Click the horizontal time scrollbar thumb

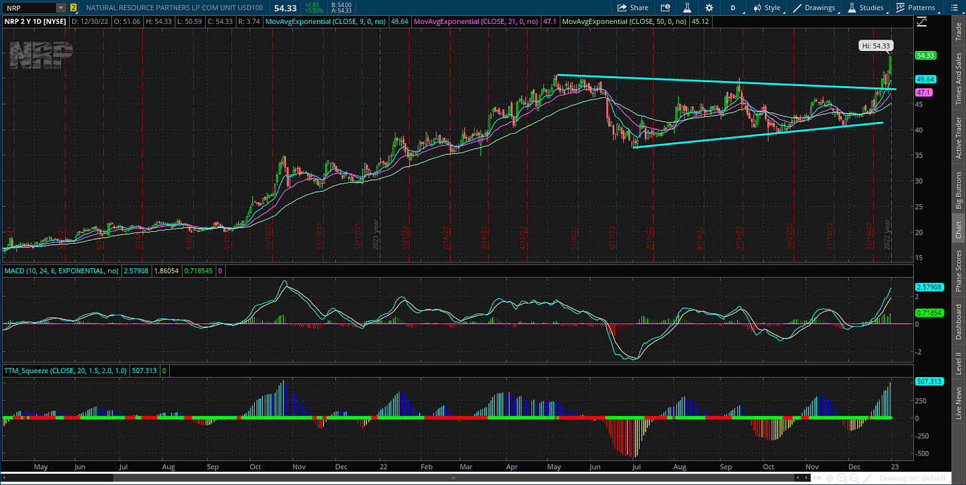(453, 477)
